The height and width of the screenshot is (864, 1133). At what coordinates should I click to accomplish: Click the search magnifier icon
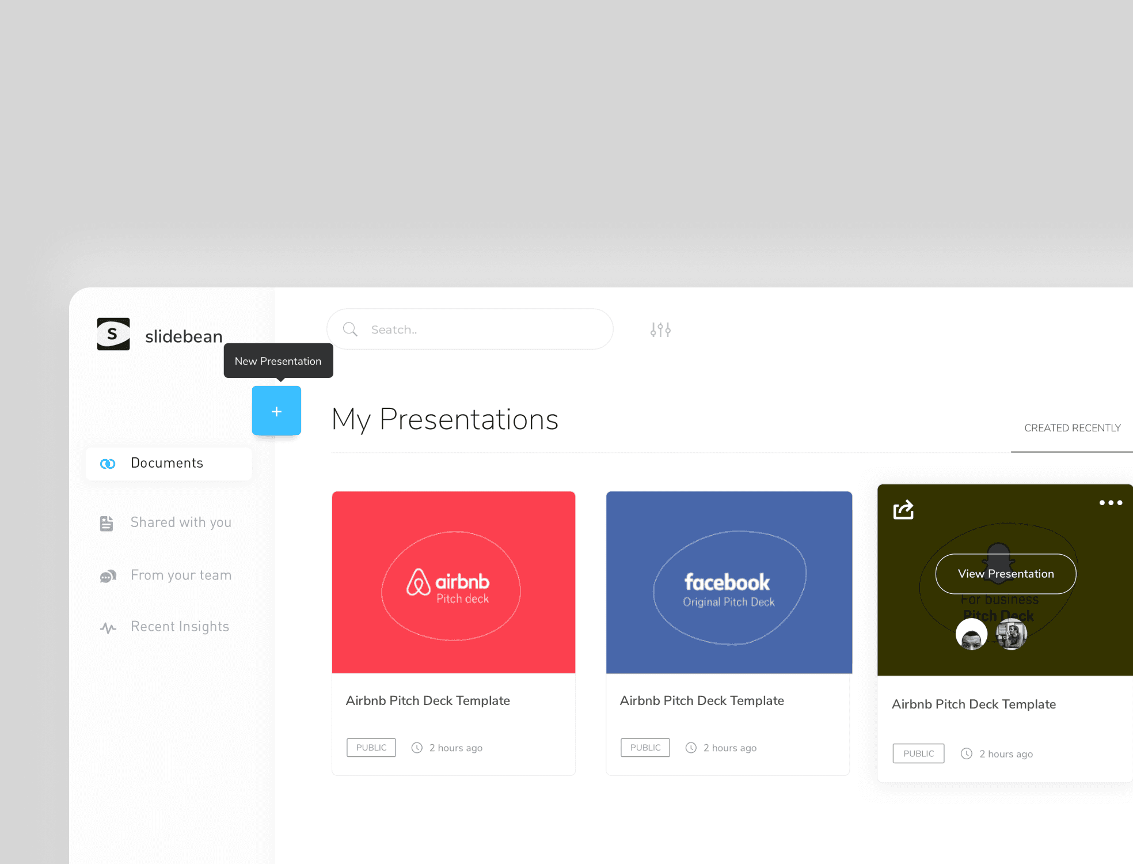[350, 329]
